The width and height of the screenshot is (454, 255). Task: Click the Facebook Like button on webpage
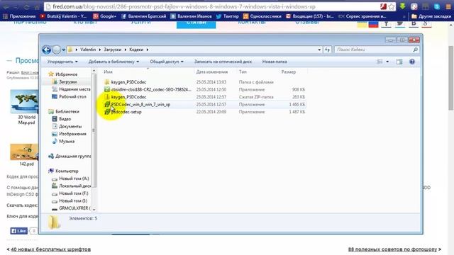pyautogui.click(x=19, y=231)
